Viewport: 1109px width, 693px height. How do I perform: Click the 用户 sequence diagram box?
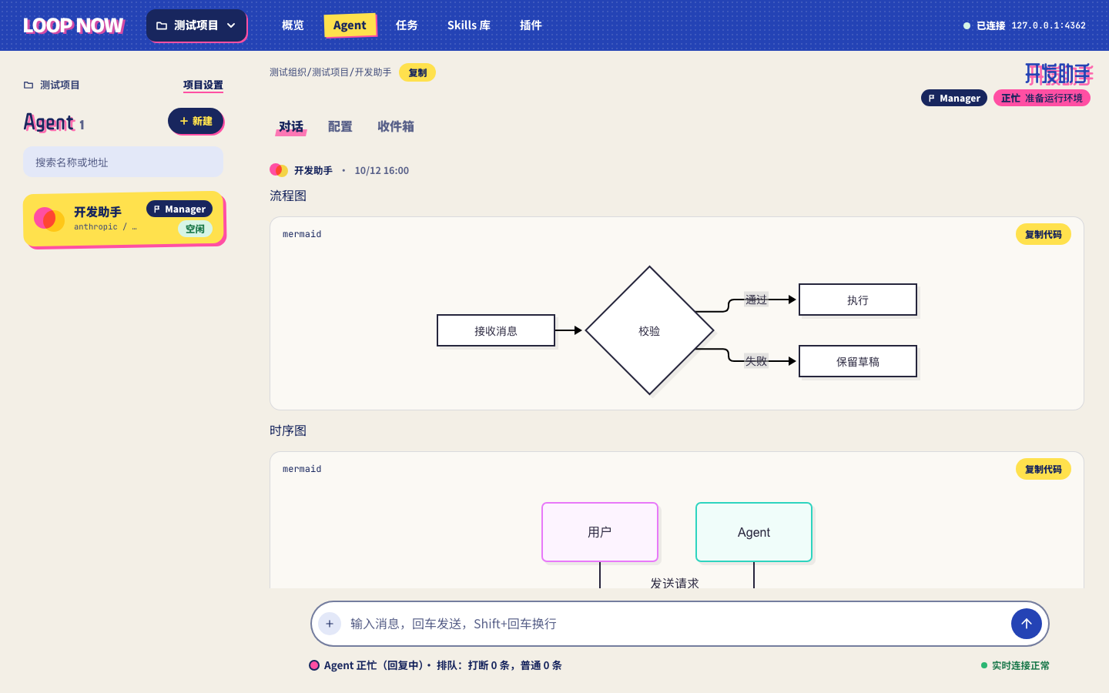600,532
